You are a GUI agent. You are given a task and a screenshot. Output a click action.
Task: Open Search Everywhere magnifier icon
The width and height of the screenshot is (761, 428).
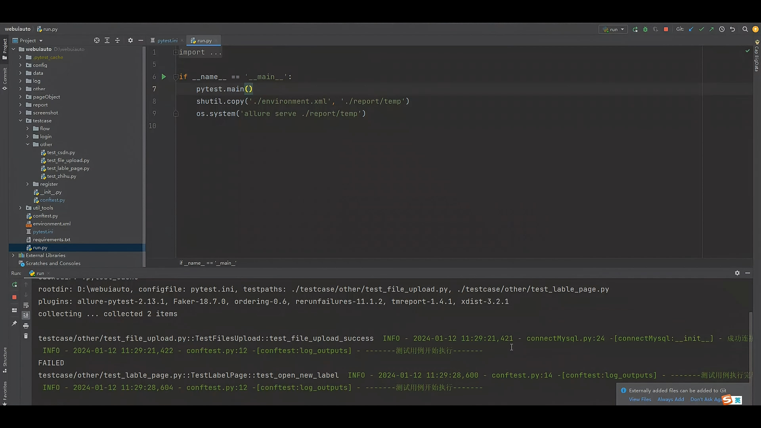click(x=745, y=29)
